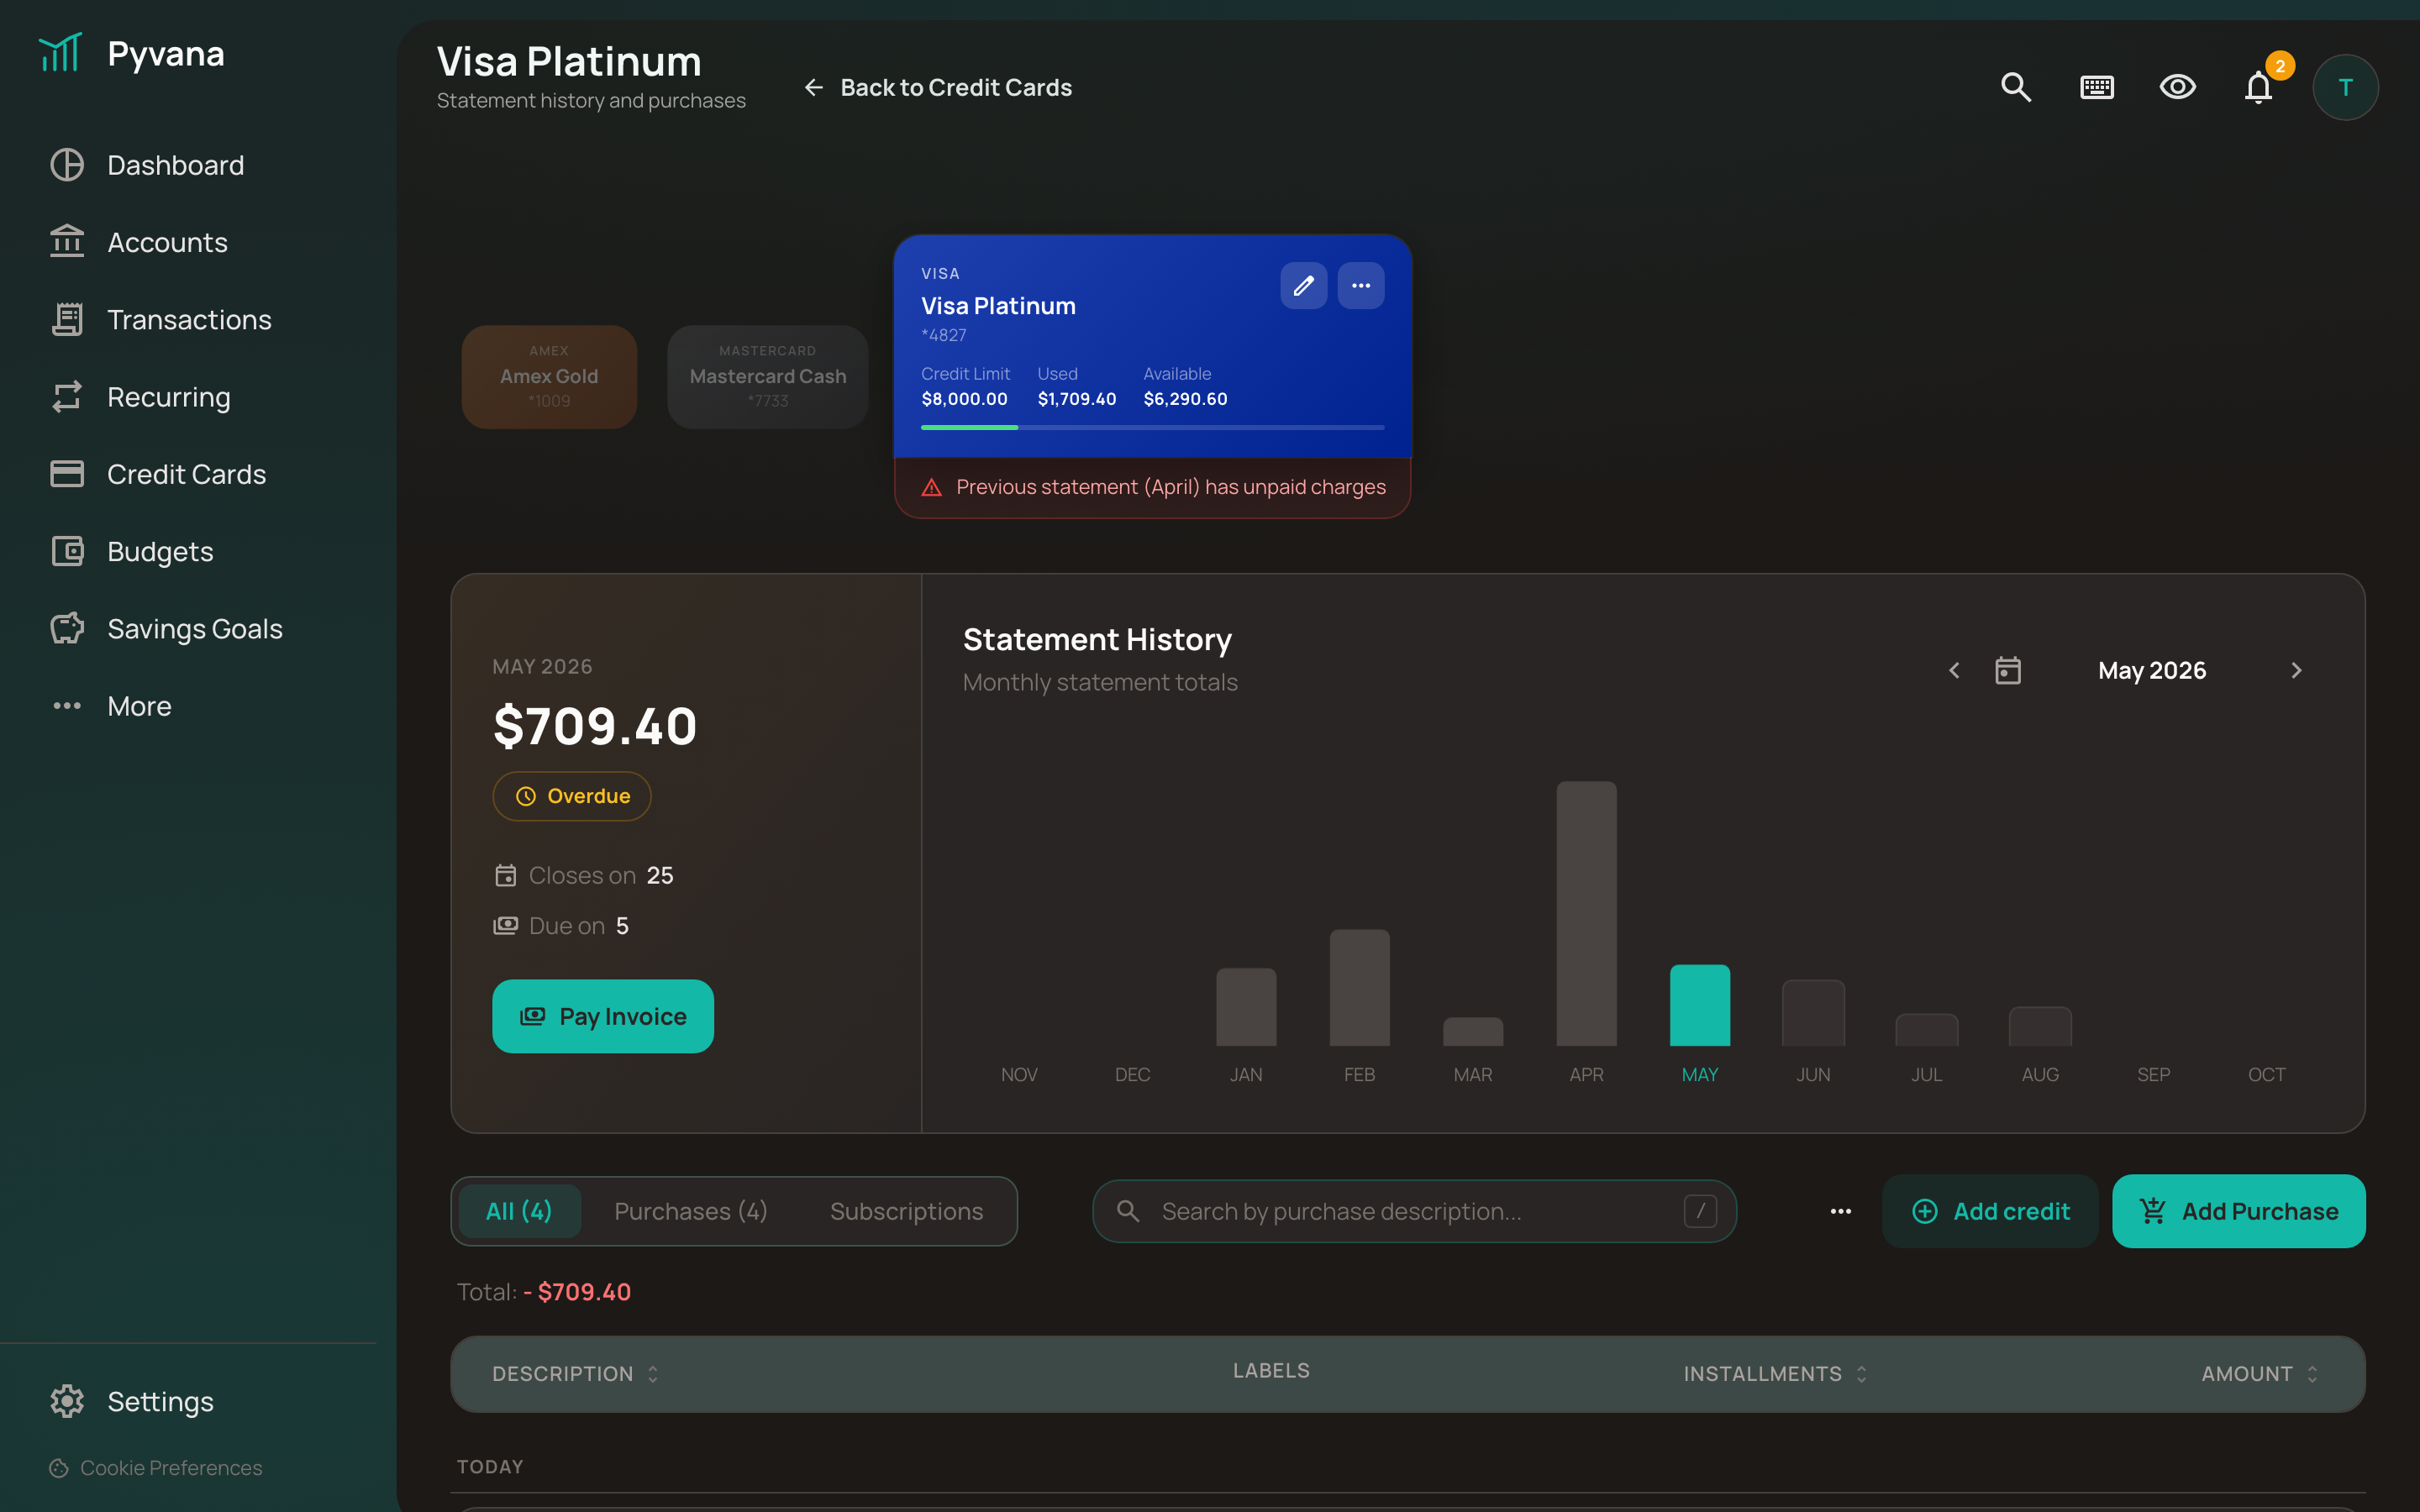Select the highlighted MAY bar
Image resolution: width=2420 pixels, height=1512 pixels.
tap(1700, 1006)
